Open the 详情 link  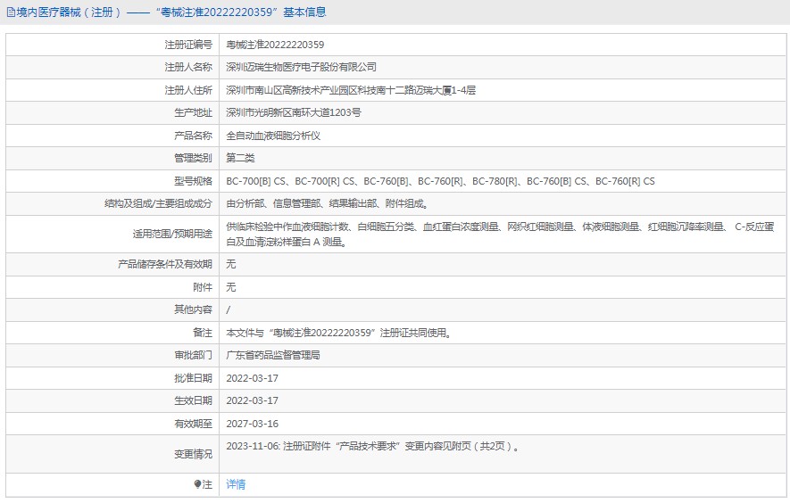pyautogui.click(x=236, y=484)
